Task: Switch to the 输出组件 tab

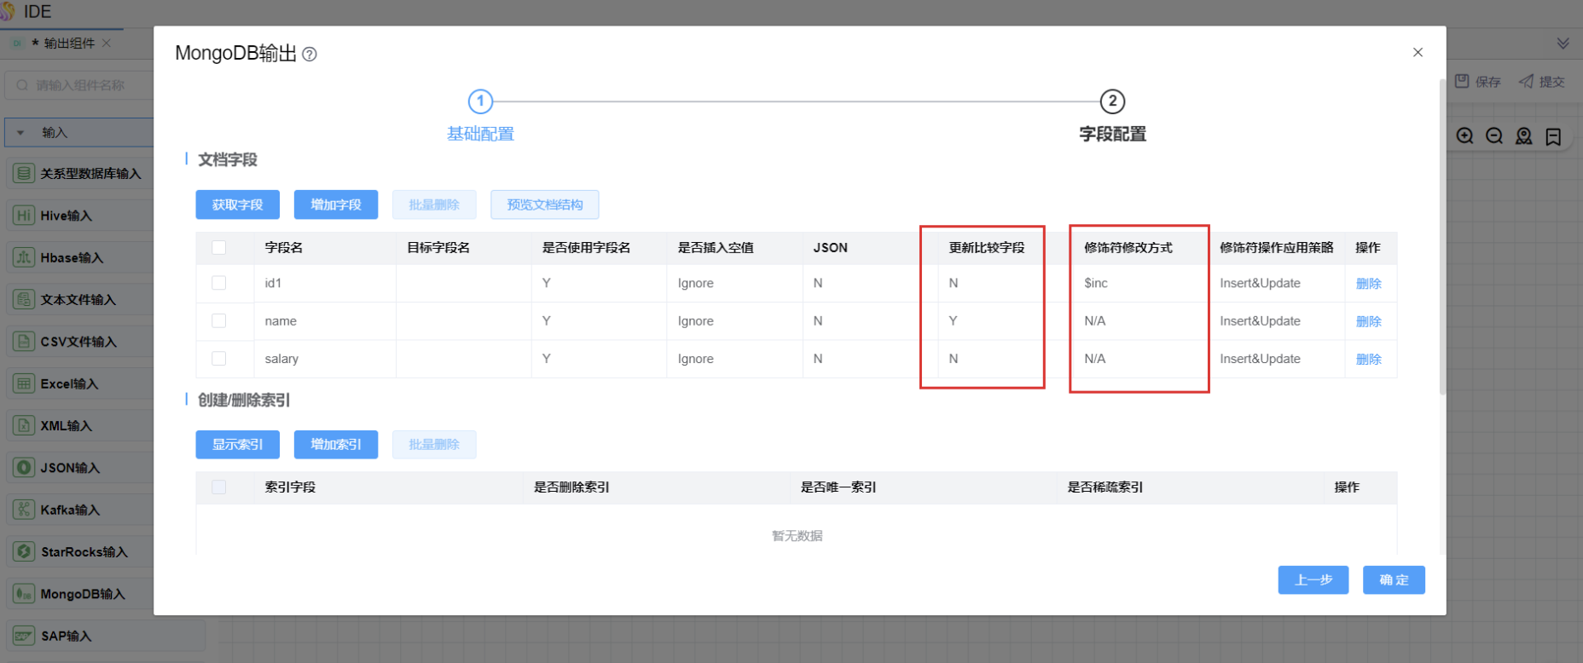Action: click(x=68, y=43)
